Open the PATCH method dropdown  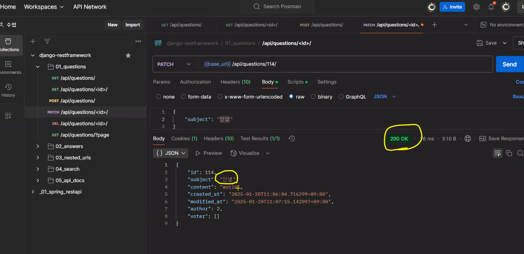coord(174,64)
